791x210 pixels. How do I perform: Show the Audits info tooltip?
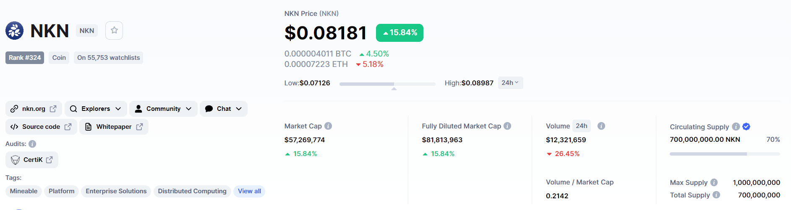point(32,144)
